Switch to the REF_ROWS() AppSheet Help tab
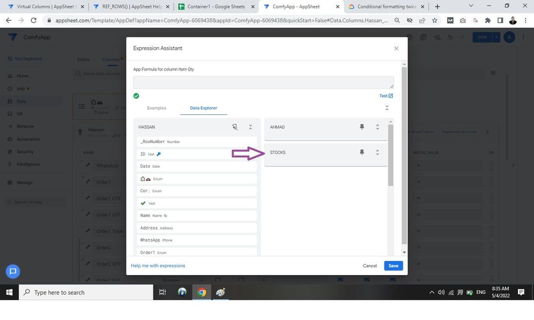Screen dimensions: 534x320 (x=131, y=6)
